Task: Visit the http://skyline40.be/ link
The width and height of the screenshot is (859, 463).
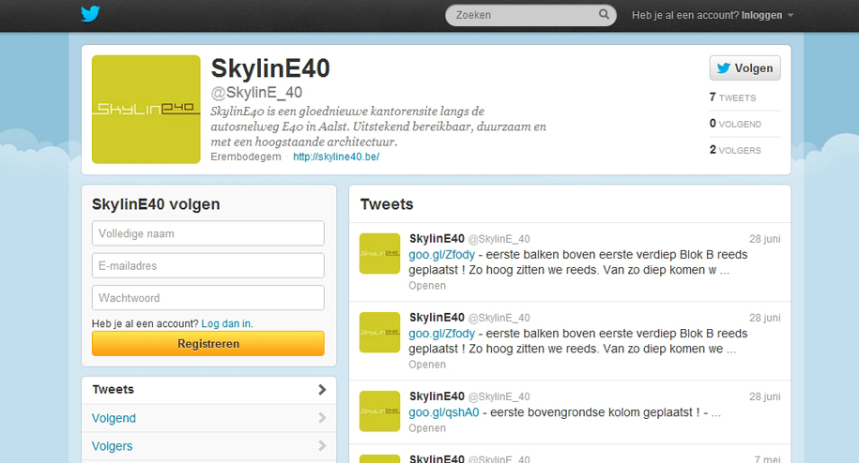Action: pos(336,157)
